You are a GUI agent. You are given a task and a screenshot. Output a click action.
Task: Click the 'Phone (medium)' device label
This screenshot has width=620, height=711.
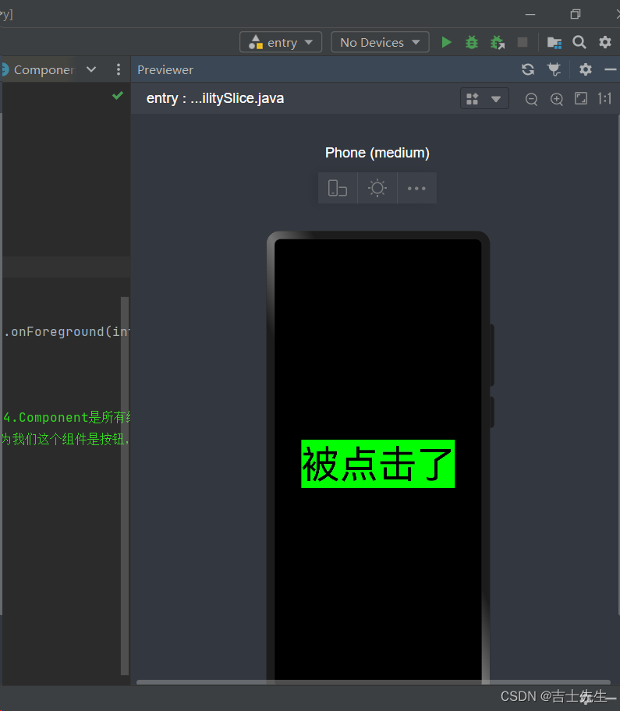tap(377, 153)
